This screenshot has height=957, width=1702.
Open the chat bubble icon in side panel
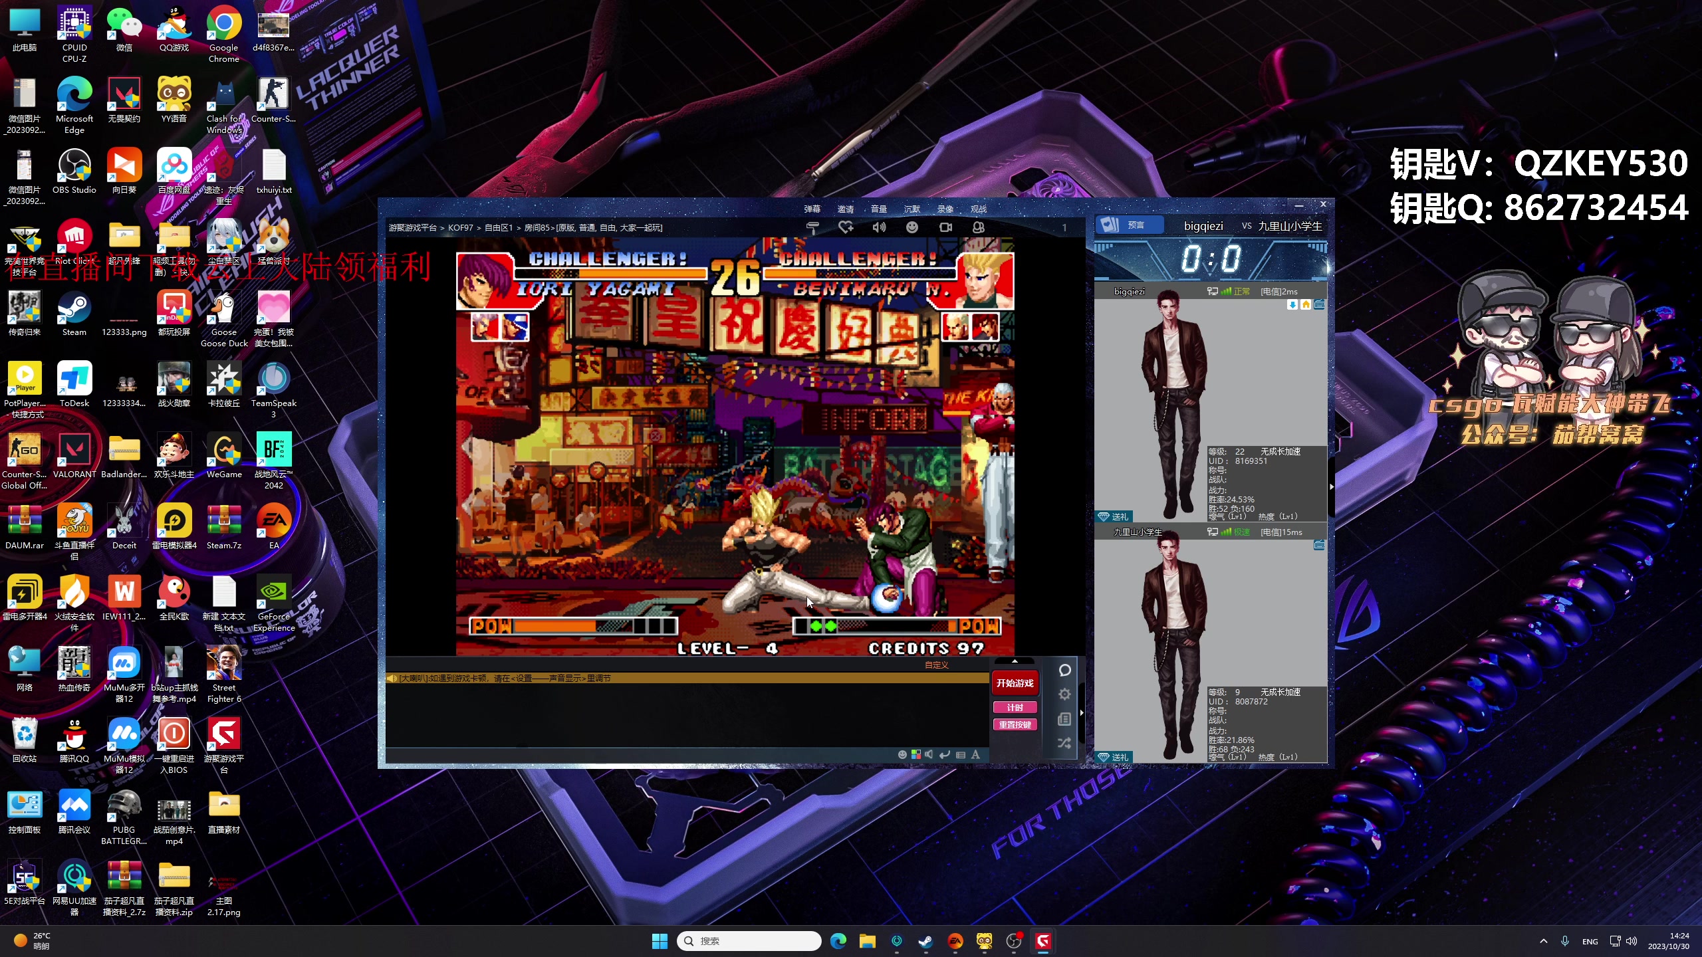tap(1064, 670)
